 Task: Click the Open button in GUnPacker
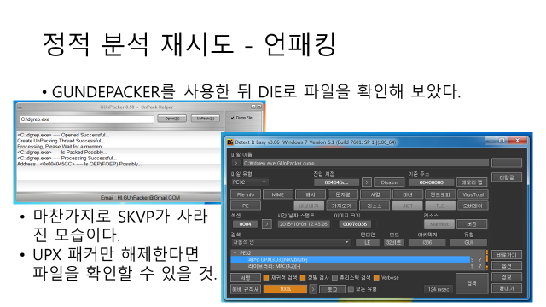pos(172,119)
